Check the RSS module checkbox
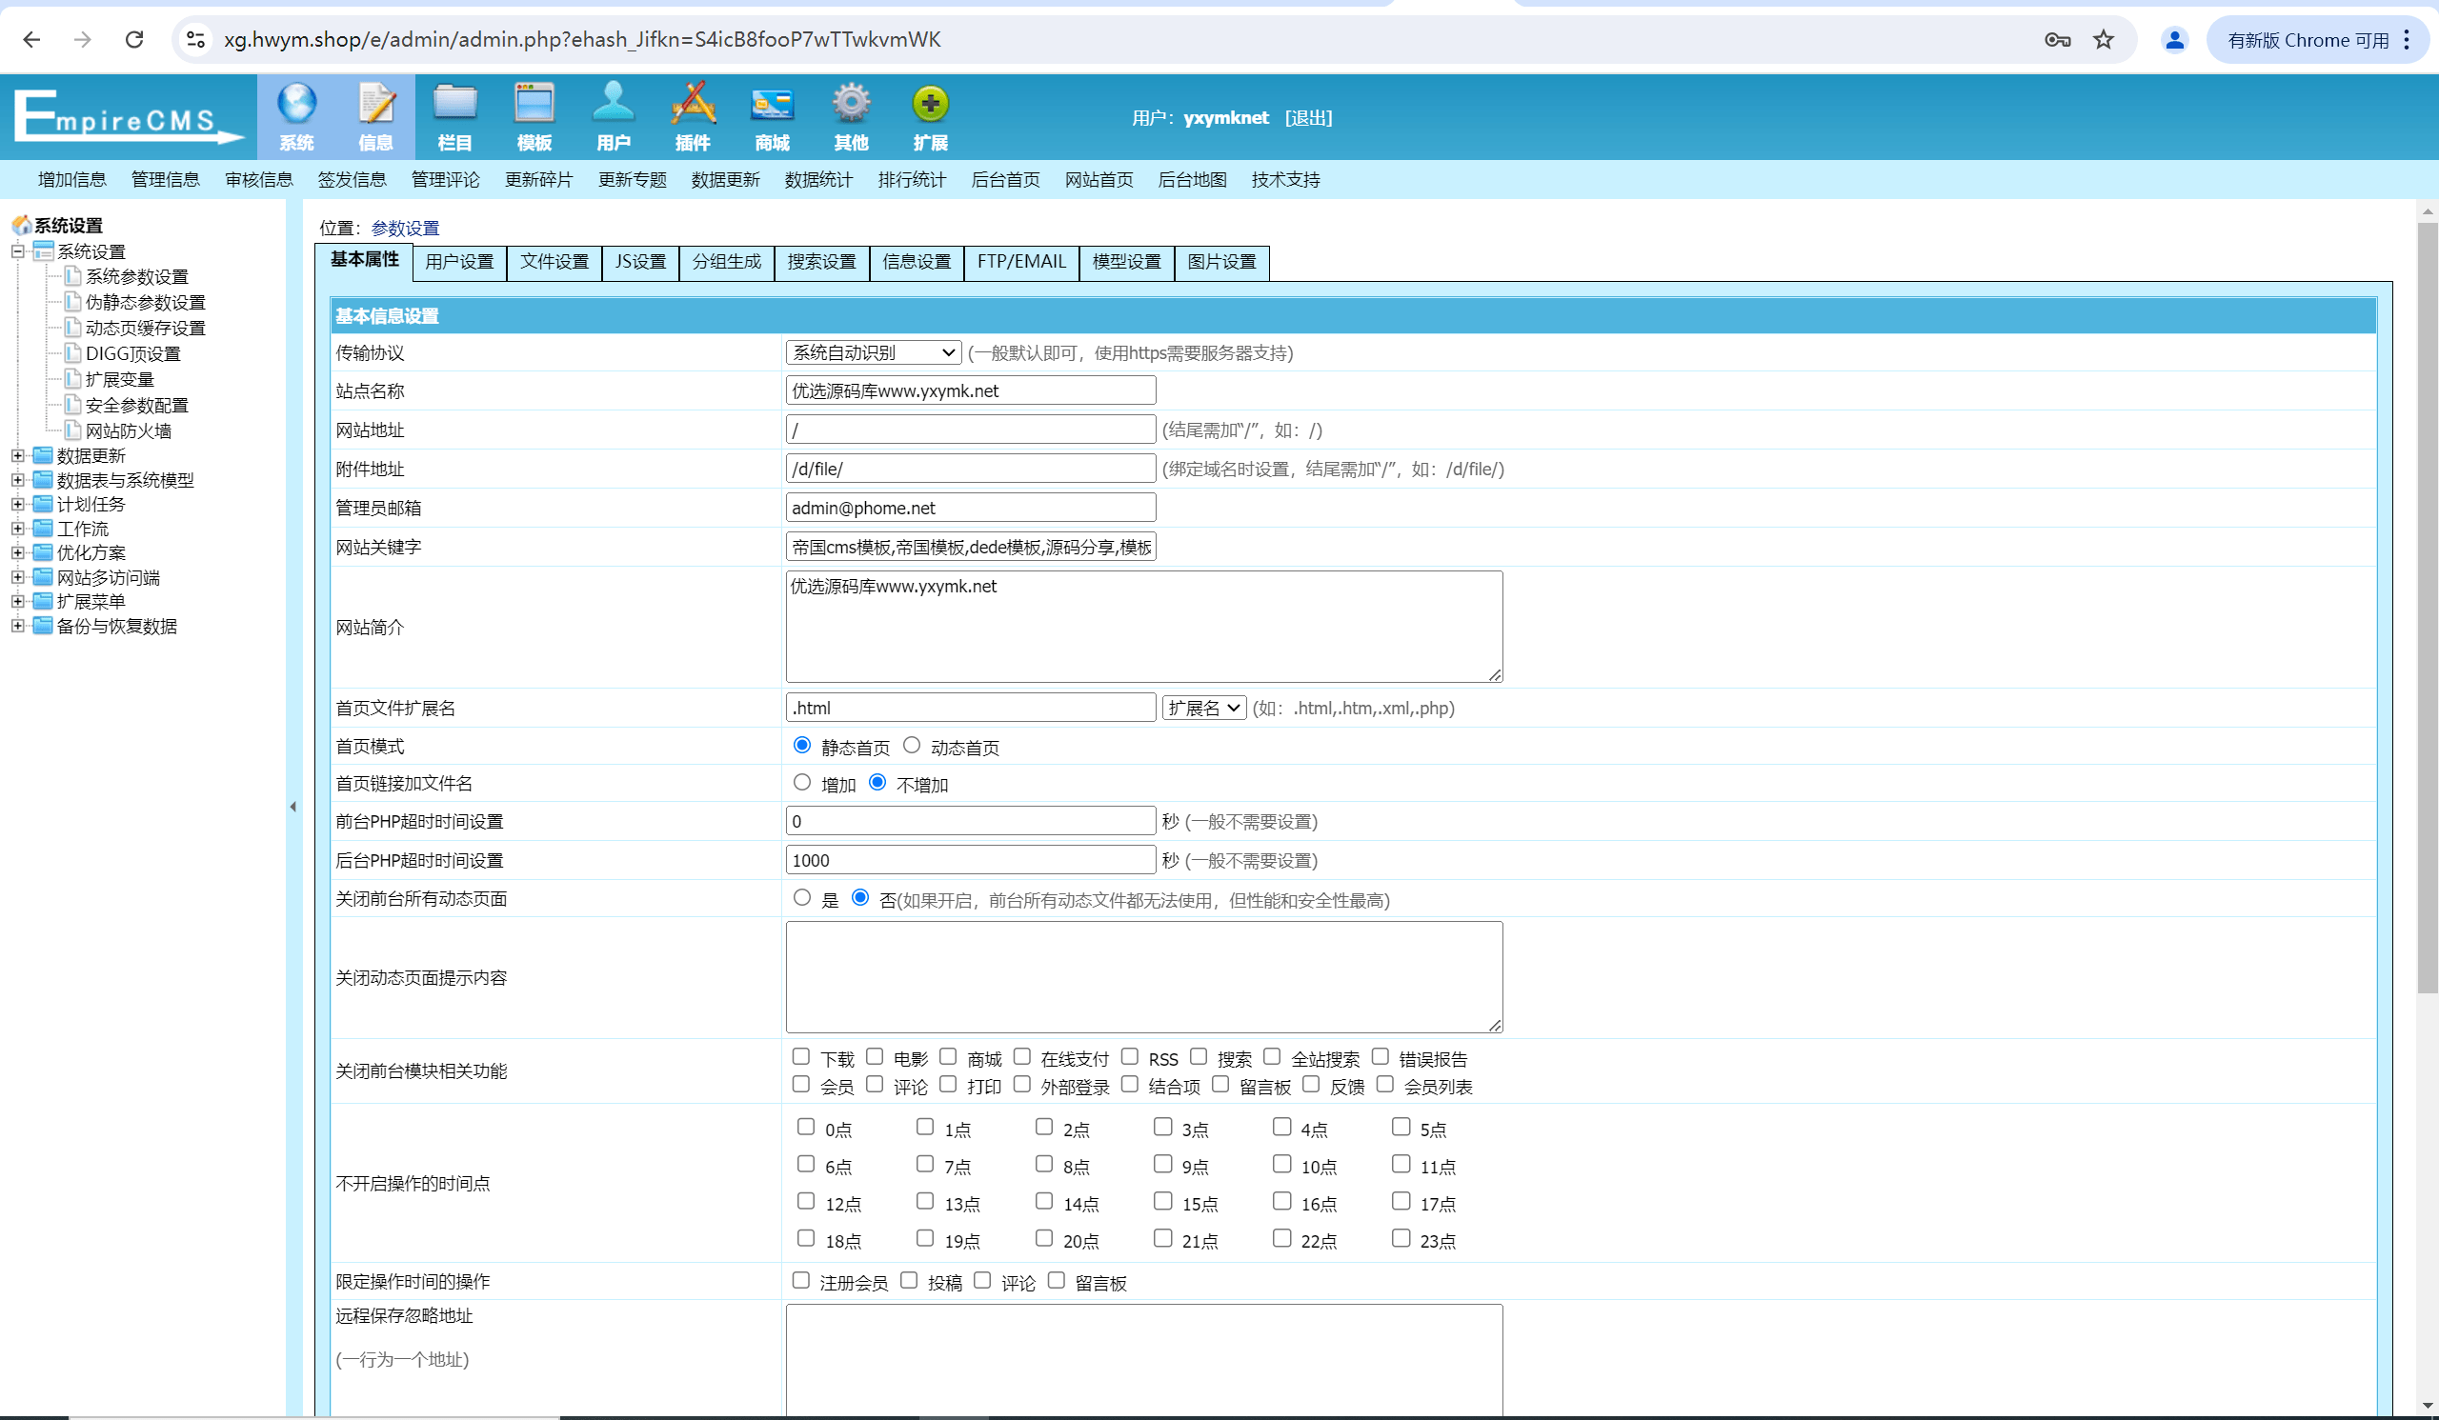 click(1130, 1056)
